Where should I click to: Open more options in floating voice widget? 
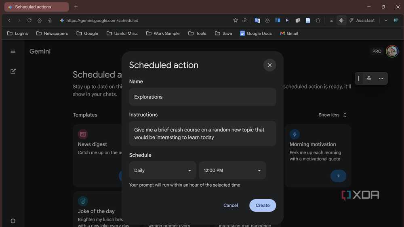click(x=381, y=78)
